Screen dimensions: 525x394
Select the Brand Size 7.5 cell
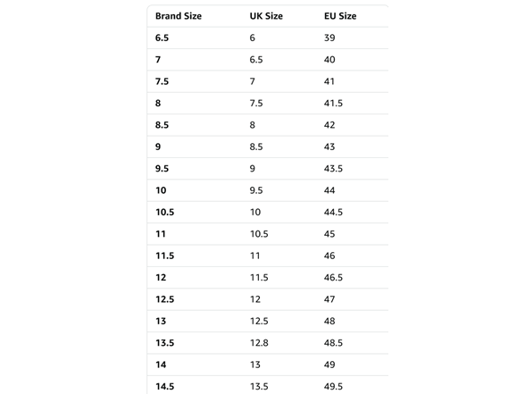coord(162,81)
